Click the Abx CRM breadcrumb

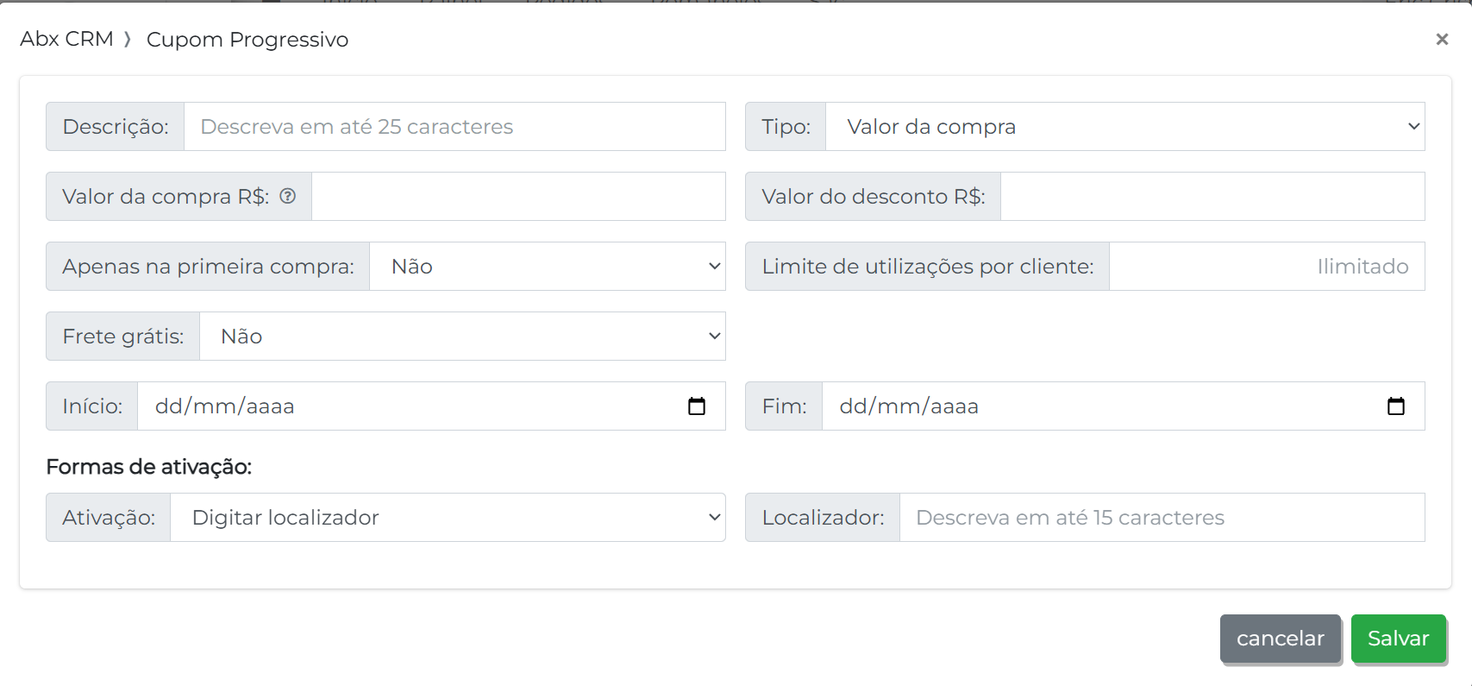pos(66,39)
